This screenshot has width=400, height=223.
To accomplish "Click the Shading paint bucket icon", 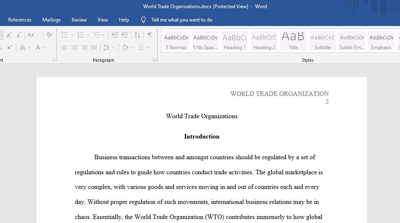I will [125, 48].
